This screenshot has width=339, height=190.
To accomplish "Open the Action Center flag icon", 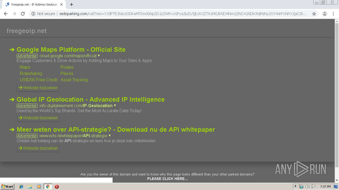I will pos(314,187).
